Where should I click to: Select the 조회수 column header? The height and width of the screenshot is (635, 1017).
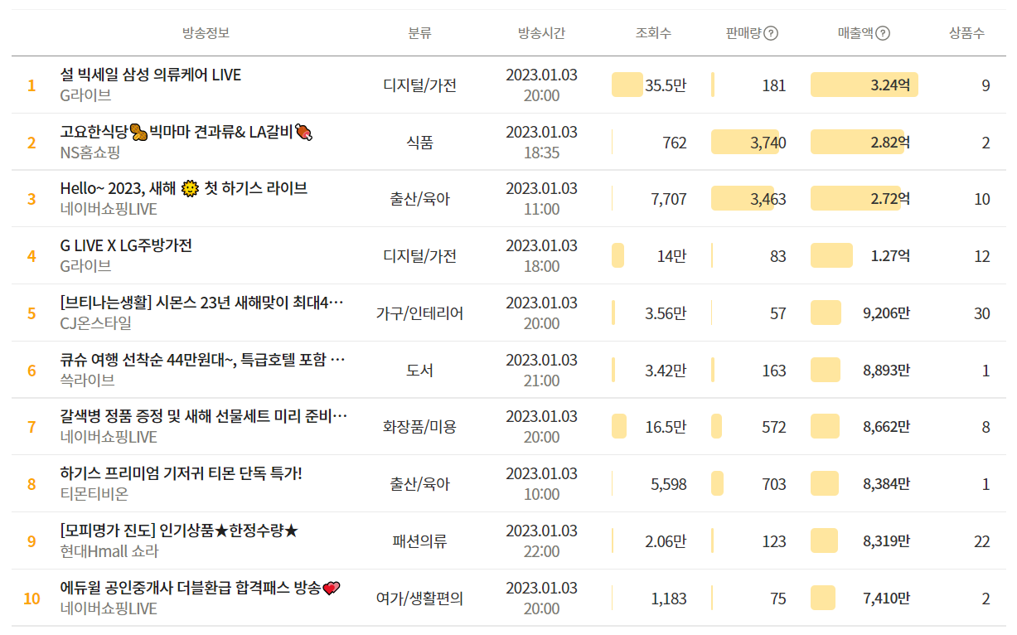(x=653, y=33)
